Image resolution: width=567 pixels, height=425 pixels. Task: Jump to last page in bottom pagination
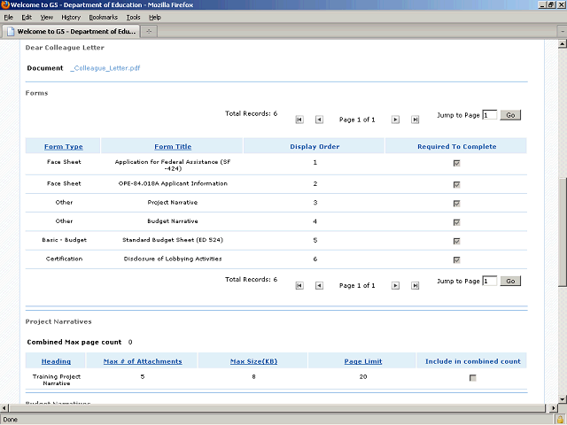coord(415,286)
